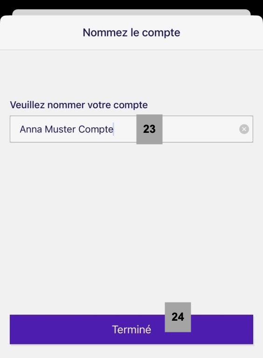Tap the Terminé button

point(131,330)
